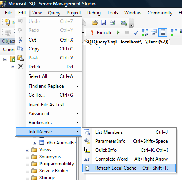The image size is (182, 180).
Task: Choose Insert File As Text...
Action: [x=49, y=105]
